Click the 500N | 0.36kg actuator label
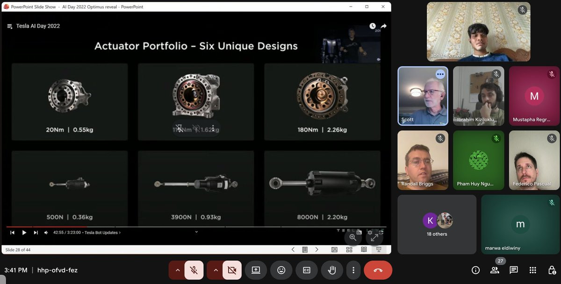Viewport: 561px width, 284px height. click(69, 217)
